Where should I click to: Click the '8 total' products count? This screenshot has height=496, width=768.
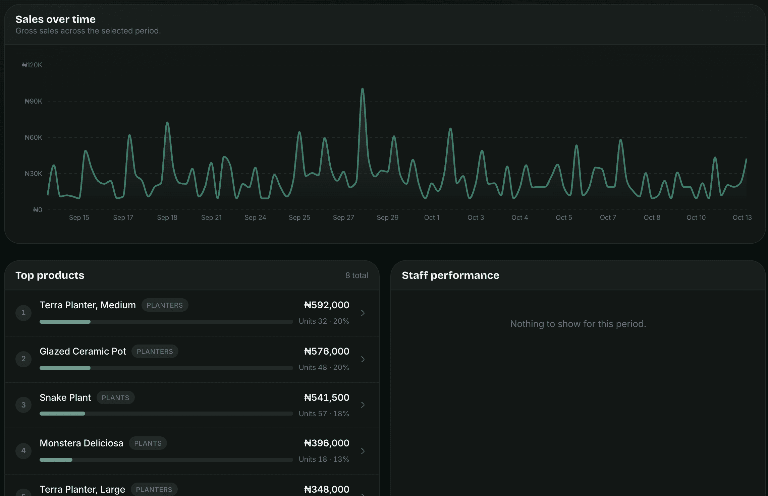(357, 275)
